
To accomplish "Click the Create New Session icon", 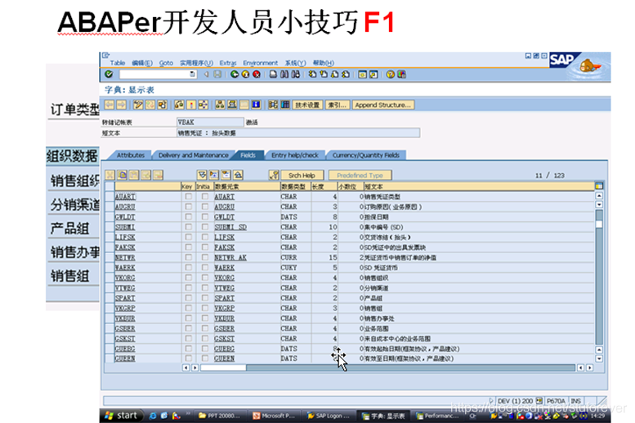I will (x=363, y=74).
